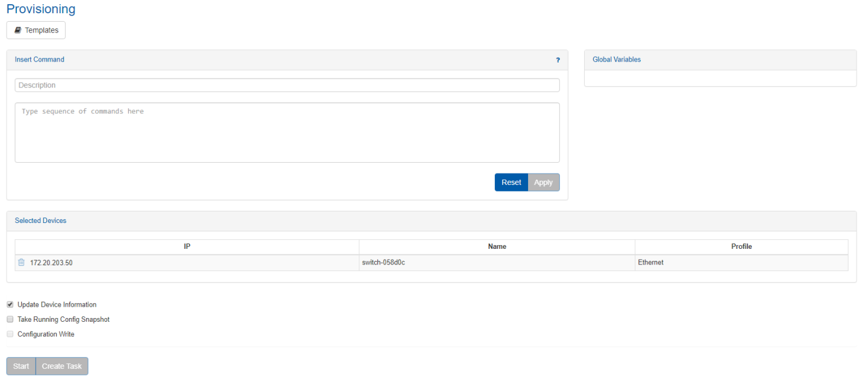Click the Selected Devices panel header
Viewport: 868px width, 382px height.
pos(40,221)
